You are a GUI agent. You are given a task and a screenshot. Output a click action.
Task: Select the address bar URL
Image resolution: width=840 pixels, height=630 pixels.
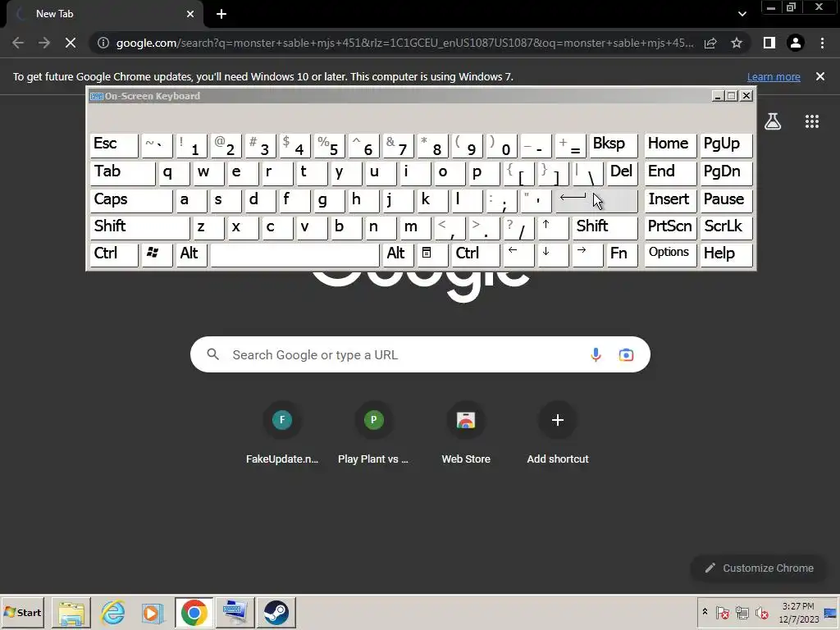tap(404, 43)
